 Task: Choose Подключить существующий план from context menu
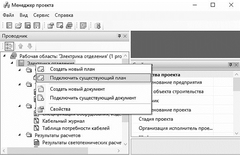point(88,78)
